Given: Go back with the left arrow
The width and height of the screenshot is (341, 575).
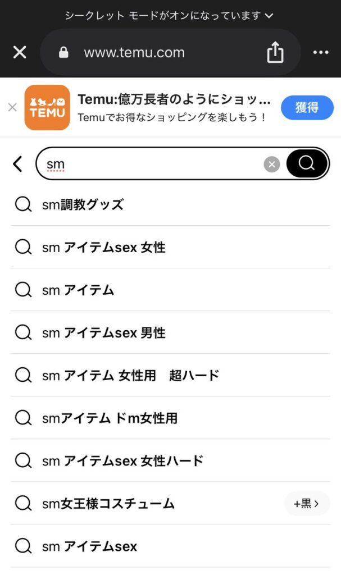Looking at the screenshot, I should click(x=18, y=164).
